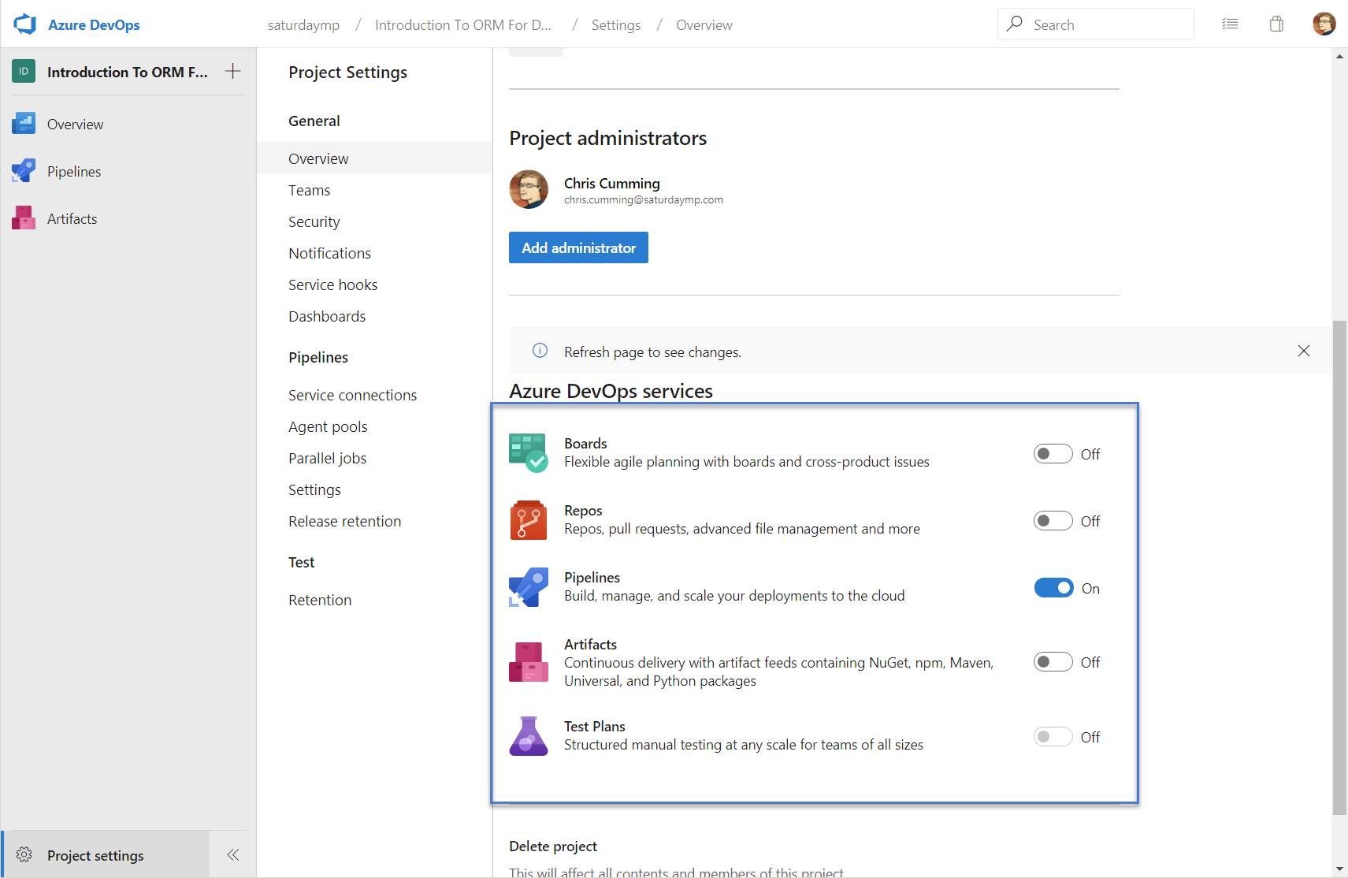Screen dimensions: 1348x878
Task: Enable the Boards service toggle
Action: point(1053,454)
